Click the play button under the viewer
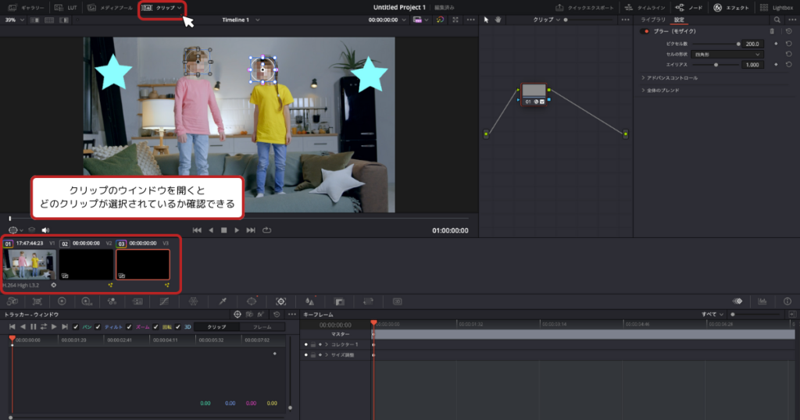Image resolution: width=800 pixels, height=420 pixels. [237, 230]
